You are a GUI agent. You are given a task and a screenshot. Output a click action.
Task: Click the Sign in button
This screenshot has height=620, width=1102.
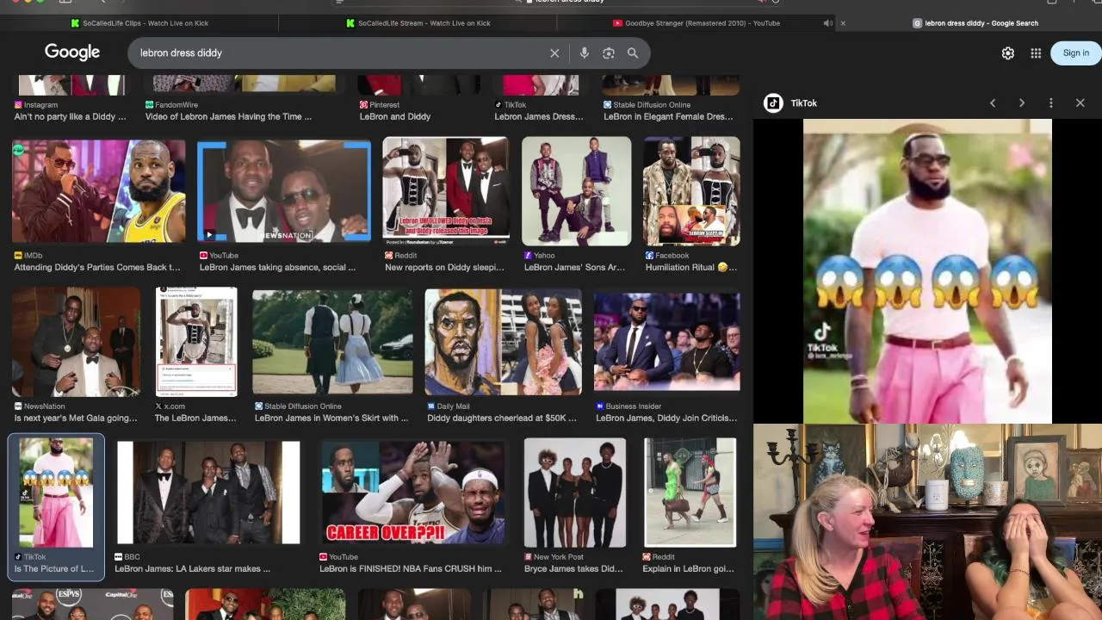pyautogui.click(x=1075, y=53)
